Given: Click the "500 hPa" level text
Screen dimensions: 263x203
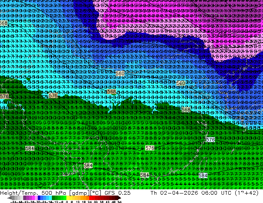Looking at the screenshot, I should click(54, 193).
